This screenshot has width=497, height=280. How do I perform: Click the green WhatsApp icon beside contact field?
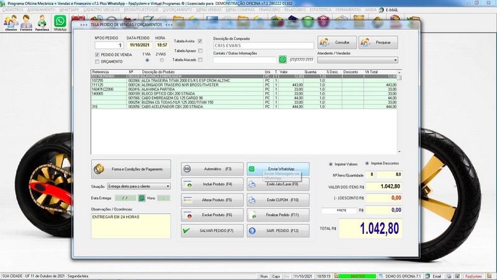(x=283, y=60)
